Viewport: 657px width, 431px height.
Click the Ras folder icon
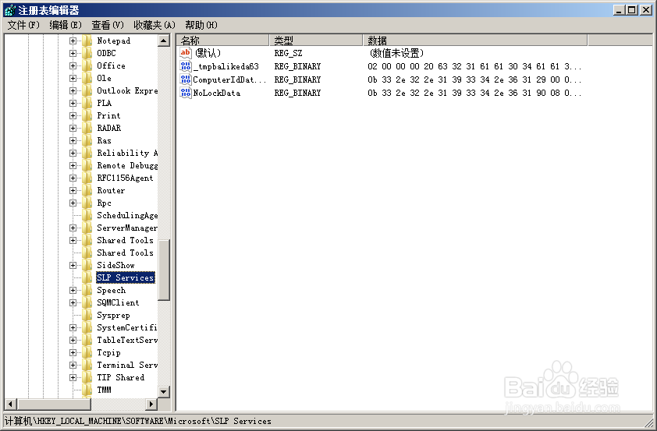click(x=87, y=140)
